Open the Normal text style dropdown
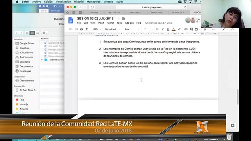 tap(112, 29)
